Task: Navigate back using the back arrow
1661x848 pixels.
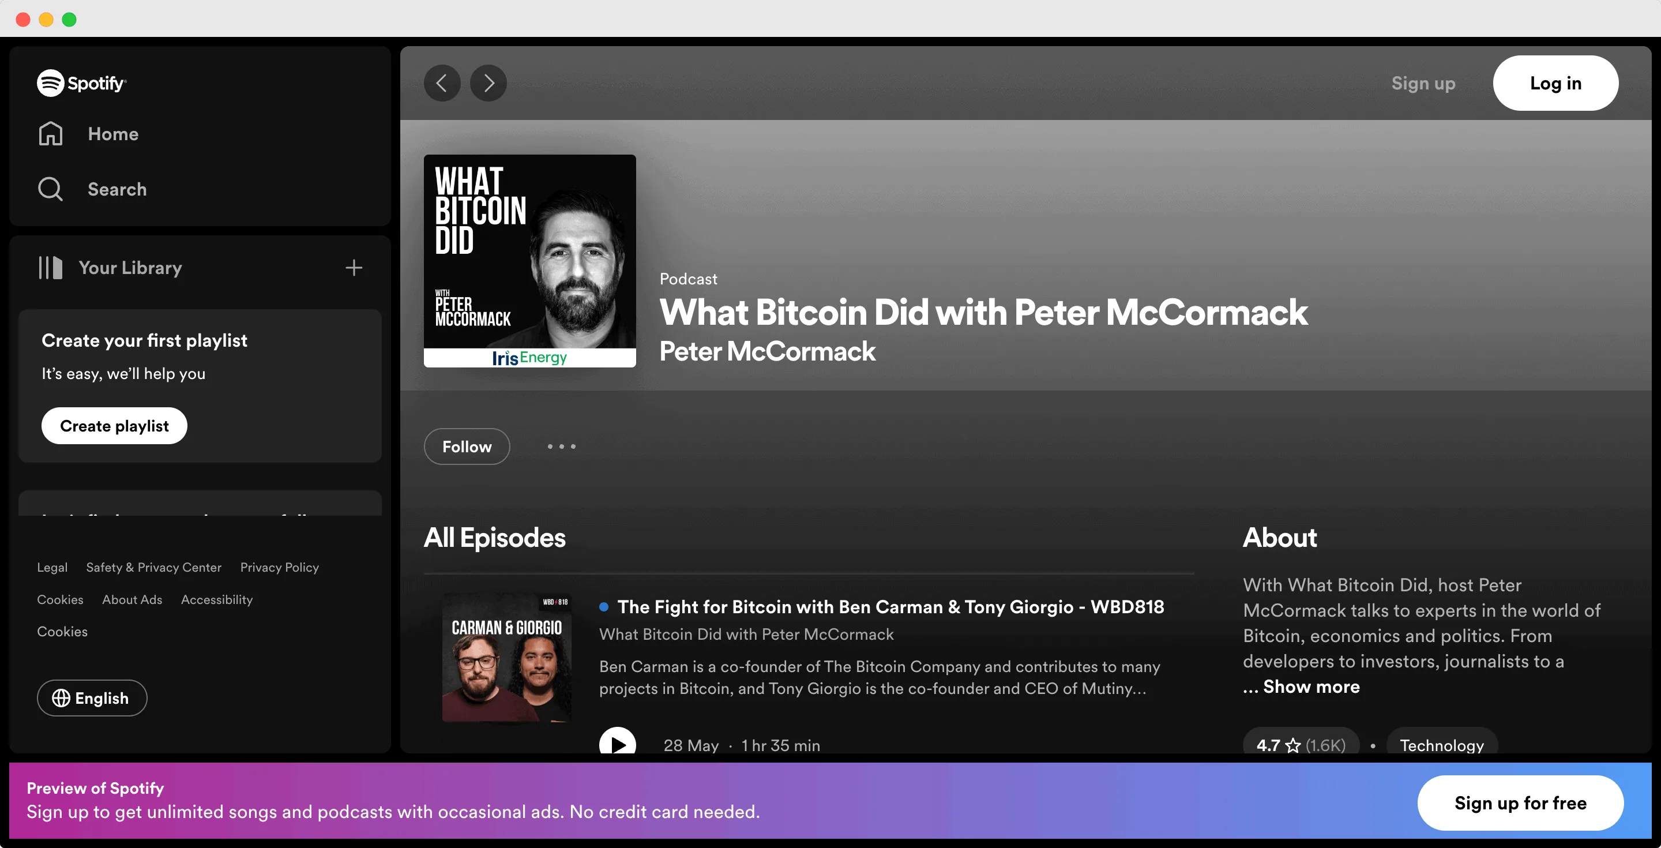Action: 442,82
